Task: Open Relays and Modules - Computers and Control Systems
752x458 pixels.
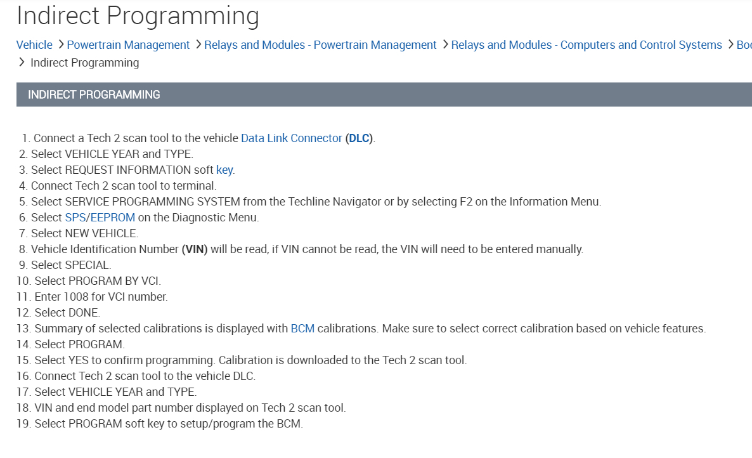Action: point(587,45)
